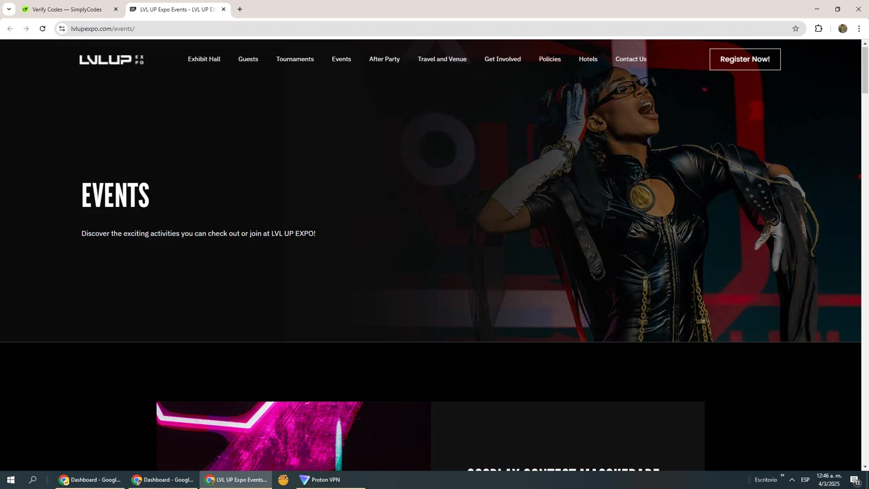Switch to first Dashboard - Google taskbar window

[x=90, y=480]
